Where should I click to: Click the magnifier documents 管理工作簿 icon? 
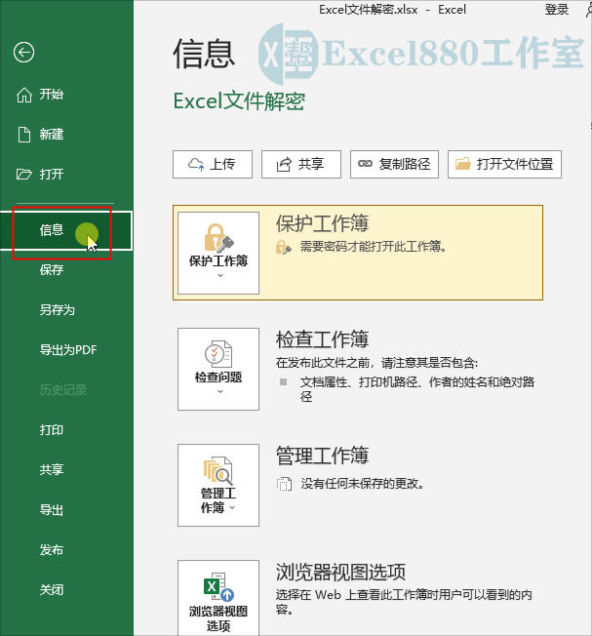pos(218,470)
